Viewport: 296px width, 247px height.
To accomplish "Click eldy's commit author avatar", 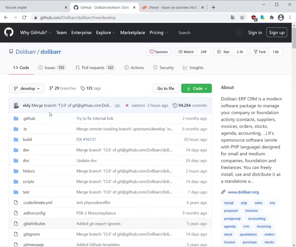I will pyautogui.click(x=16, y=105).
